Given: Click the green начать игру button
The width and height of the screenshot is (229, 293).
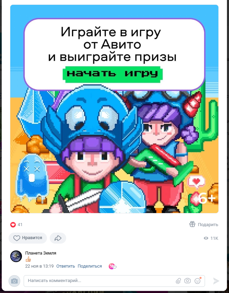Looking at the screenshot, I should [x=113, y=74].
